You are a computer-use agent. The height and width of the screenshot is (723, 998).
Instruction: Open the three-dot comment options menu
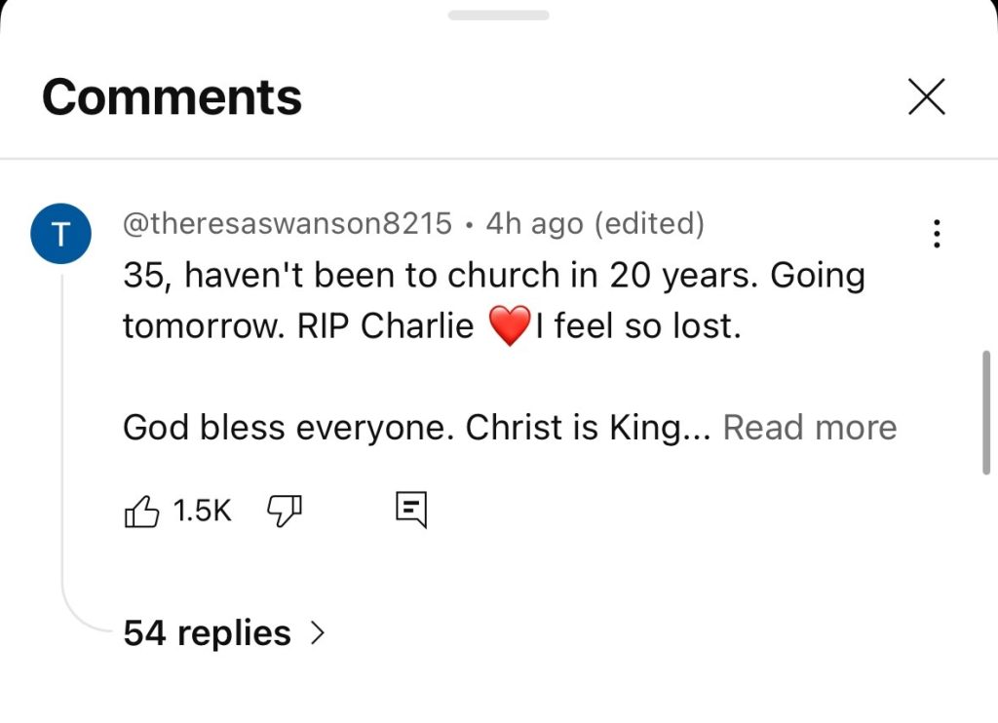pos(937,234)
